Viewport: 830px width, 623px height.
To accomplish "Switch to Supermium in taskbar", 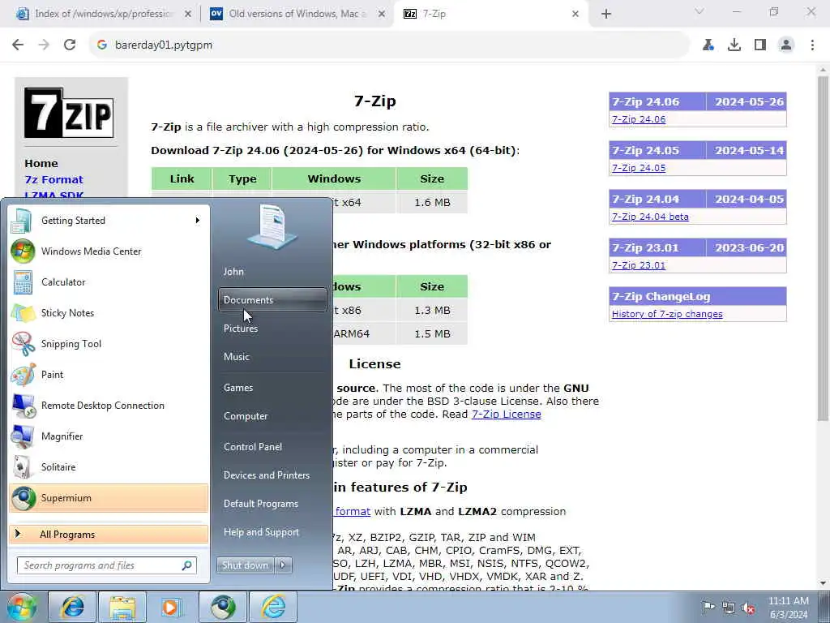I will pos(223,607).
